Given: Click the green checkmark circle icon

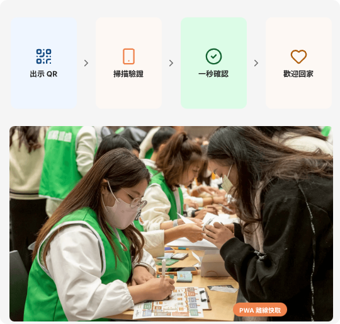Looking at the screenshot, I should [213, 57].
